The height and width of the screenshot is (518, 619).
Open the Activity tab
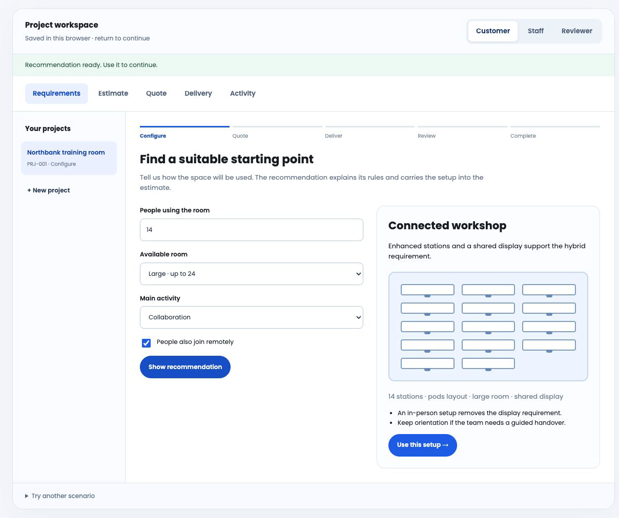click(243, 94)
